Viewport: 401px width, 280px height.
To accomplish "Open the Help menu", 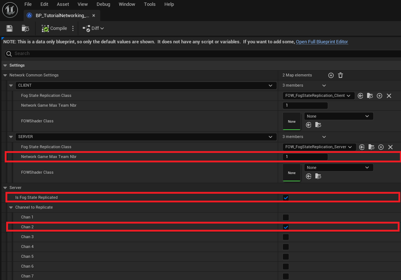I will point(169,4).
